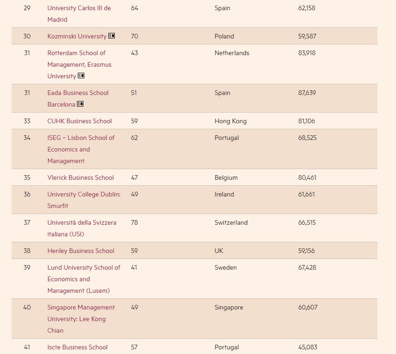Select rank 41 in Iscte row
This screenshot has width=396, height=354.
point(27,348)
